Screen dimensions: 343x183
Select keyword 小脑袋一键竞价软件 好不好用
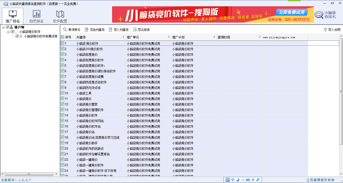[x=96, y=171]
